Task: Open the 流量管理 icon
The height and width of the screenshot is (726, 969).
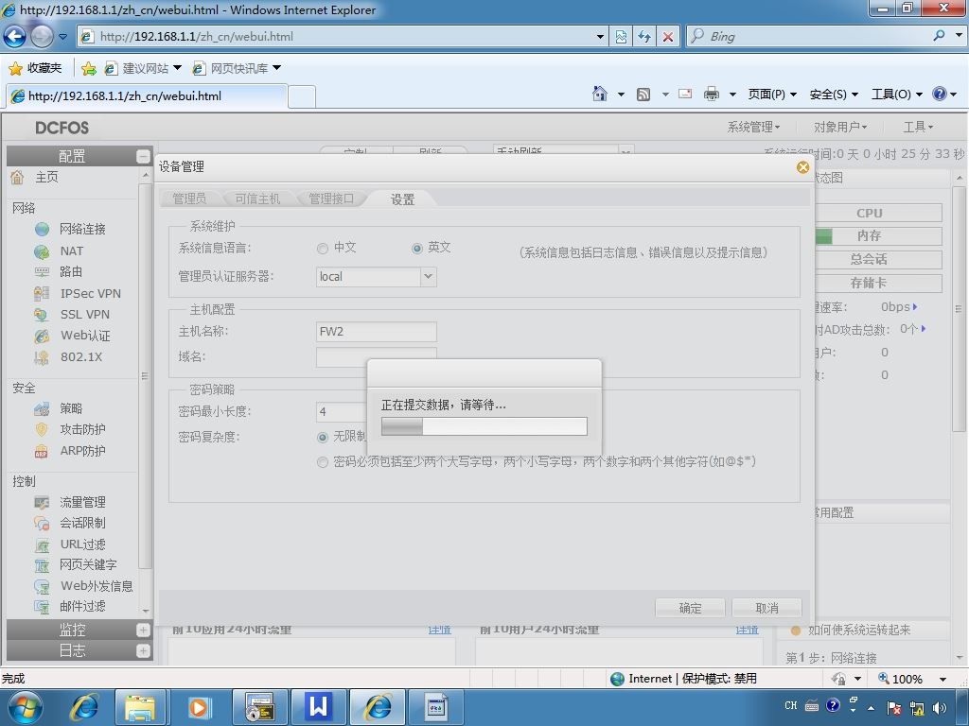Action: [42, 503]
